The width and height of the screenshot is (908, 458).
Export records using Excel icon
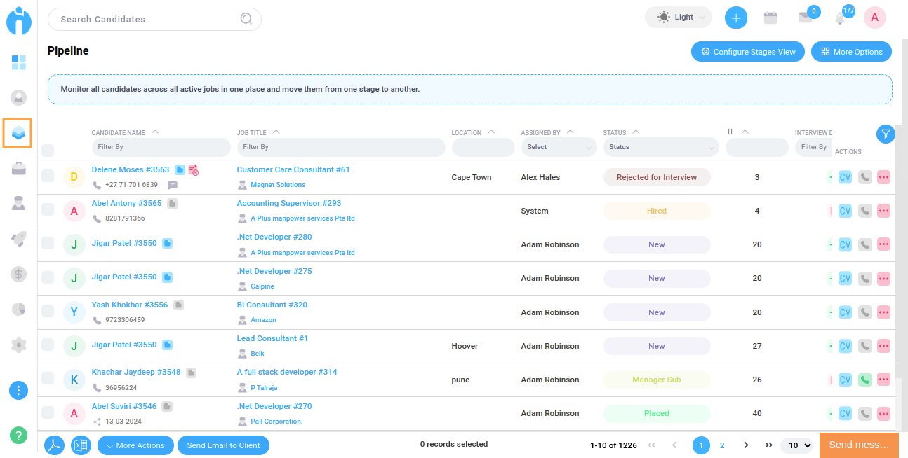tap(81, 445)
